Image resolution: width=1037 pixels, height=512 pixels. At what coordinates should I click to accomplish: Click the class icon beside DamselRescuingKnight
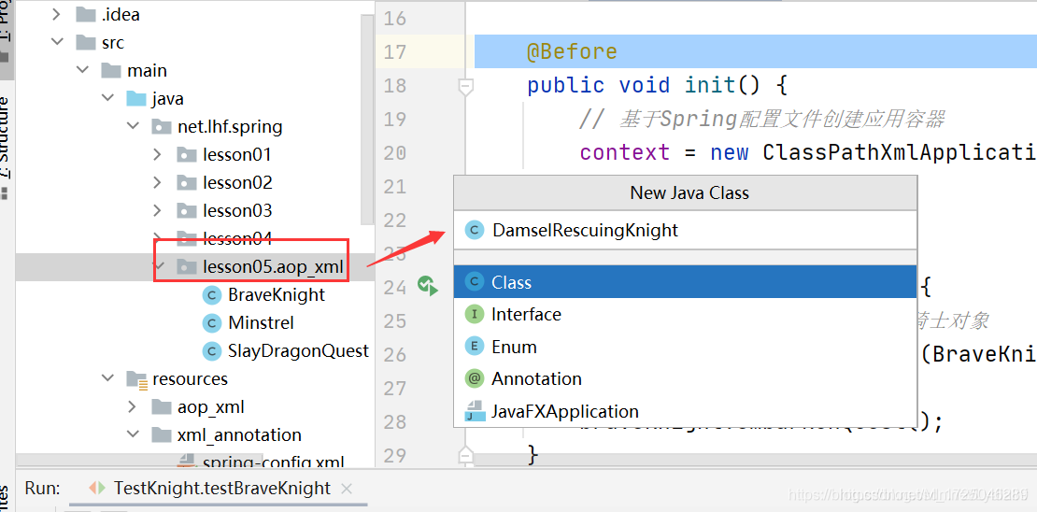474,230
